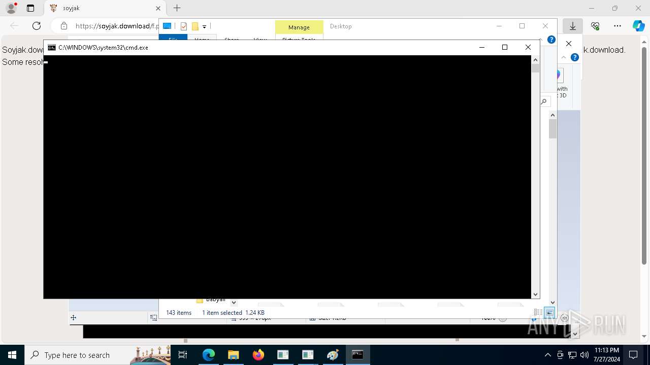
Task: Open File Explorer from taskbar
Action: (x=234, y=355)
